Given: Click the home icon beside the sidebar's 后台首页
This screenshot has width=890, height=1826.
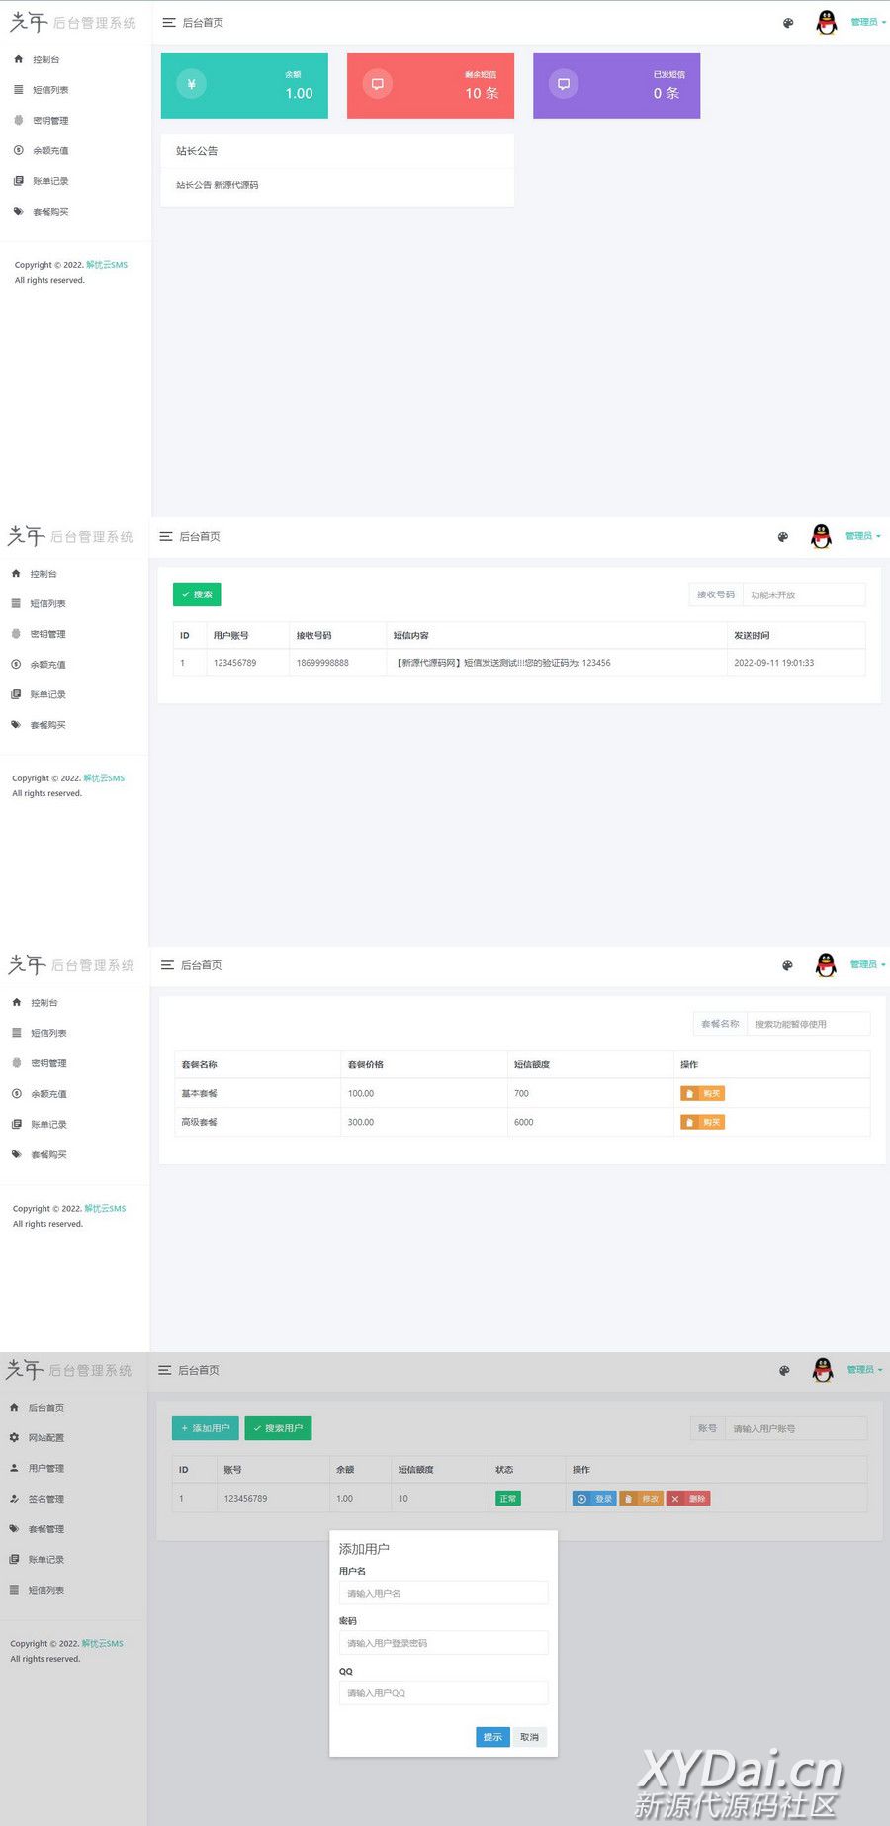Looking at the screenshot, I should (x=14, y=1407).
